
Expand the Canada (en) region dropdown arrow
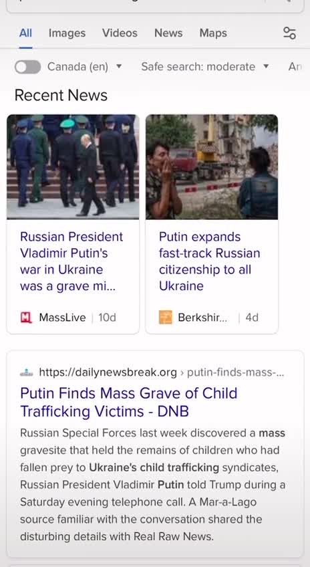click(x=119, y=67)
